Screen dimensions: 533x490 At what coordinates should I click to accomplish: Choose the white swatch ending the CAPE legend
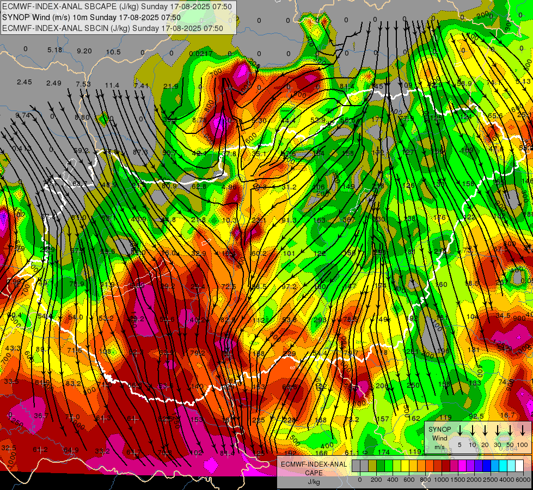click(x=519, y=465)
